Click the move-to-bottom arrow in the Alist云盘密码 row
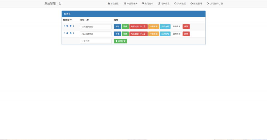The height and width of the screenshot is (140, 267). click(x=74, y=33)
